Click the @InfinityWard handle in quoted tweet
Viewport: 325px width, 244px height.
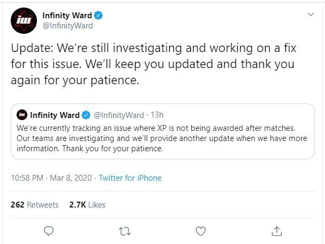pyautogui.click(x=118, y=115)
